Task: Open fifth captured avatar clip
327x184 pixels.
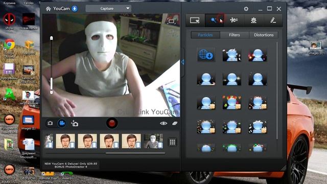Action: pyautogui.click(x=131, y=141)
